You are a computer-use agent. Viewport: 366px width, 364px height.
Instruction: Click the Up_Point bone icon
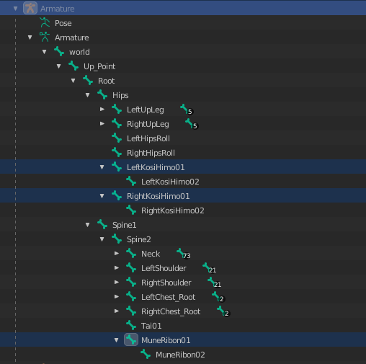[x=73, y=66]
